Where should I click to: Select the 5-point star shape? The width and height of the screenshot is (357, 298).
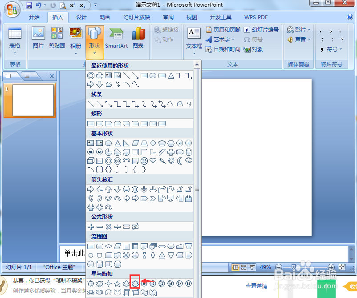click(117, 283)
